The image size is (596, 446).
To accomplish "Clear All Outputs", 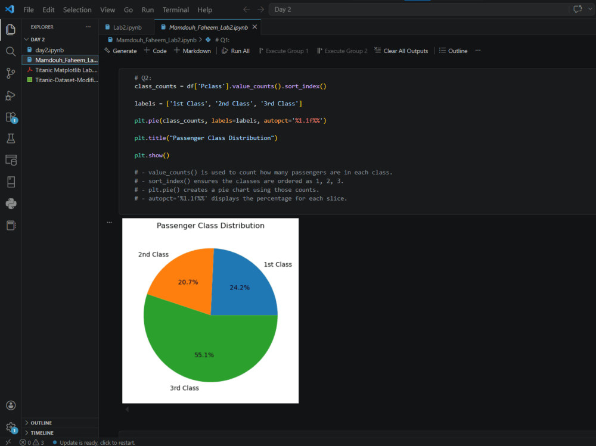I will 401,51.
